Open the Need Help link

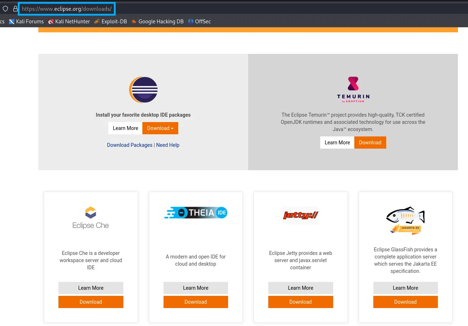pos(168,145)
